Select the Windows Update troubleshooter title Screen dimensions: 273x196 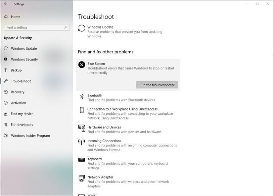[100, 27]
